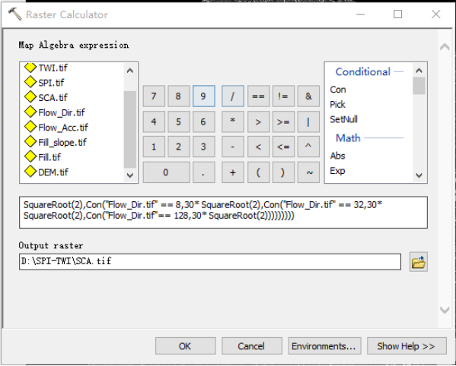Image resolution: width=456 pixels, height=366 pixels.
Task: Choose the Exp math tool
Action: point(338,171)
